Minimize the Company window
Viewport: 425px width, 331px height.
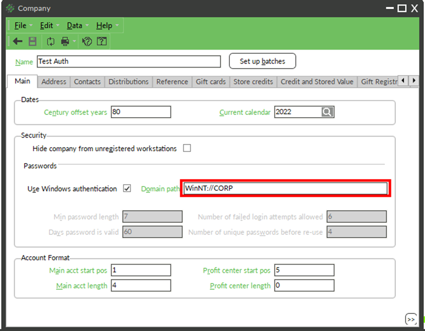pos(390,8)
